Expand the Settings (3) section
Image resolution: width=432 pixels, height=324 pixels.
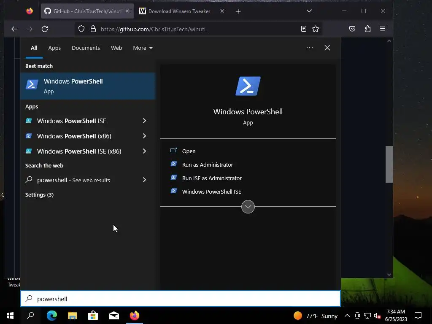coord(39,195)
